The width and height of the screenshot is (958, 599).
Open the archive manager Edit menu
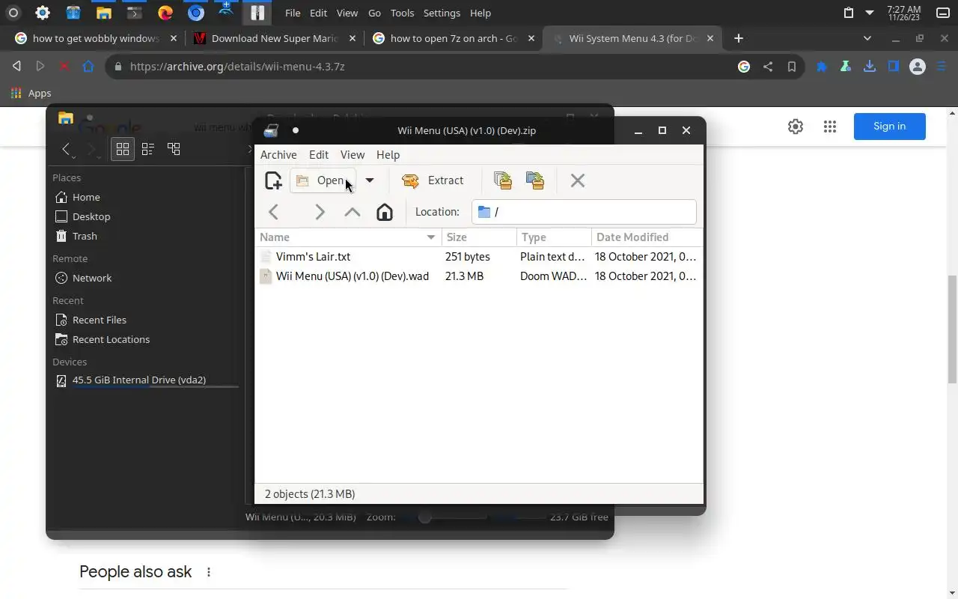click(x=319, y=155)
